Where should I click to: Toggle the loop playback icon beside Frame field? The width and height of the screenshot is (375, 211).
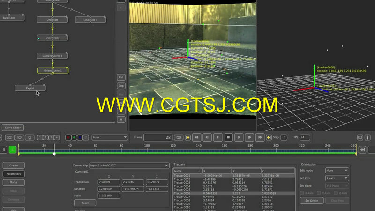pos(179,137)
